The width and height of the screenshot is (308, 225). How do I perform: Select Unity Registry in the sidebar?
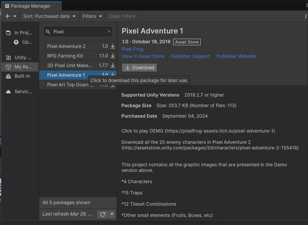pos(20,57)
